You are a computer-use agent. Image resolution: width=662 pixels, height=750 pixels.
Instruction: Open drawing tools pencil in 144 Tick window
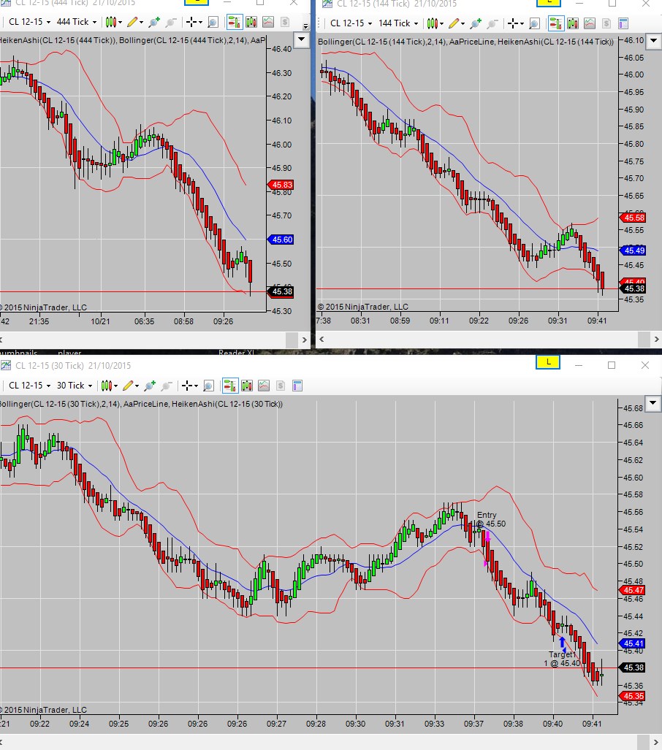coord(457,23)
